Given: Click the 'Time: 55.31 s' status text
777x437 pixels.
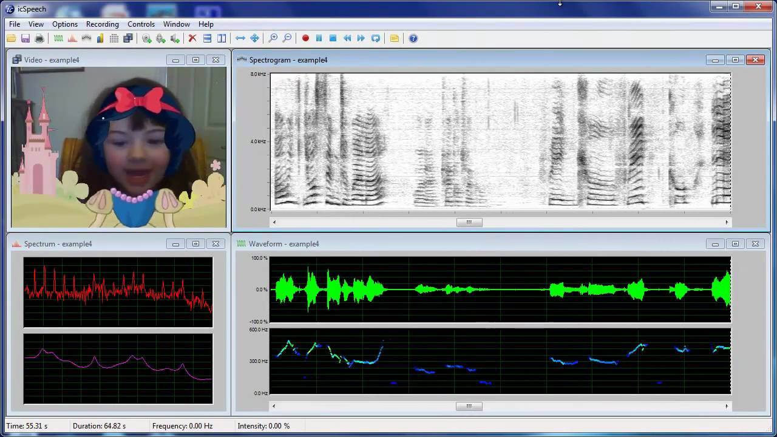Looking at the screenshot, I should (x=27, y=426).
